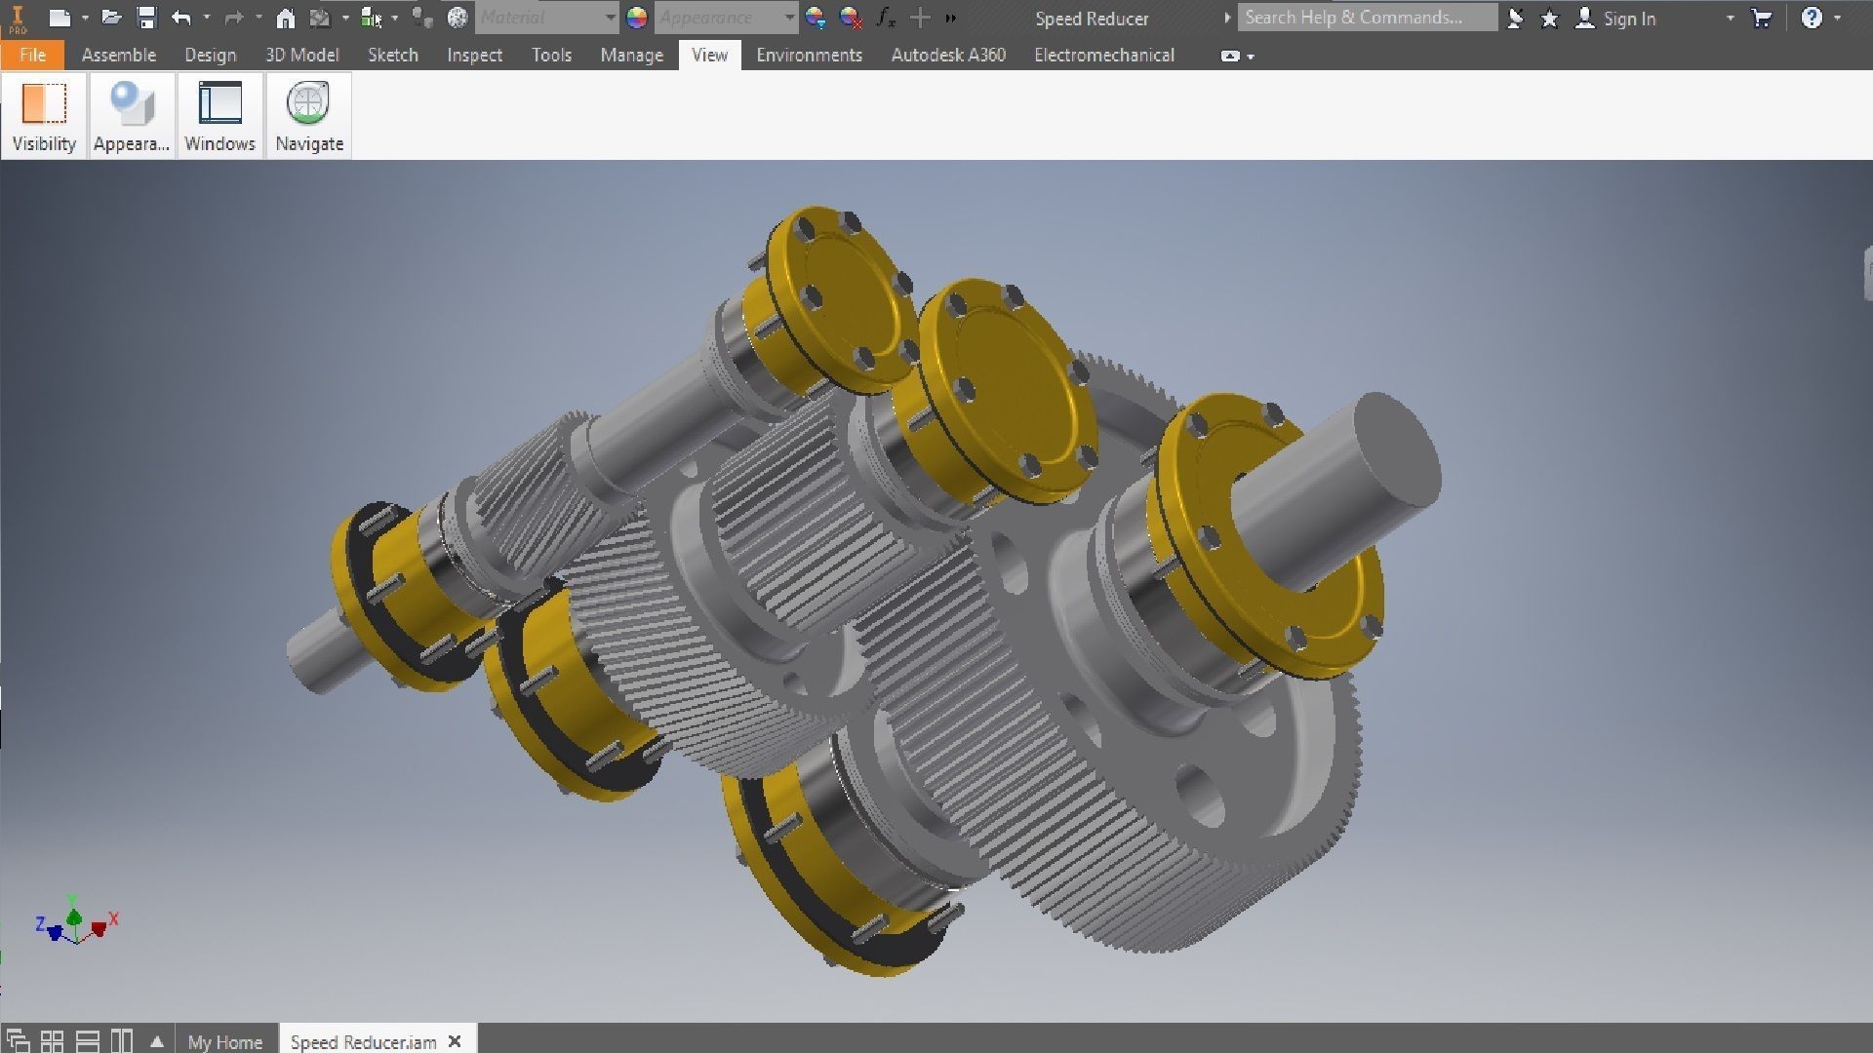
Task: Arrange windows in grid tile layout
Action: tap(53, 1041)
